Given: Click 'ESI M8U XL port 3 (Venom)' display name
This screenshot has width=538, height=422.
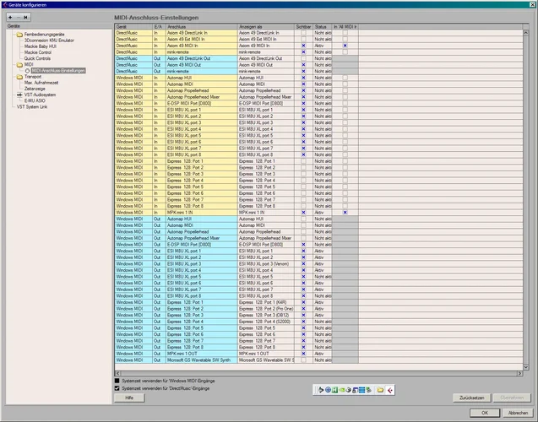Looking at the screenshot, I should 264,264.
